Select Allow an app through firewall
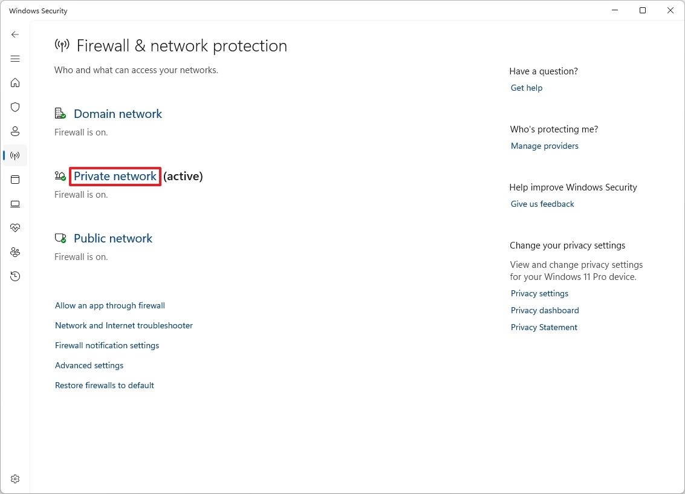 click(x=109, y=305)
